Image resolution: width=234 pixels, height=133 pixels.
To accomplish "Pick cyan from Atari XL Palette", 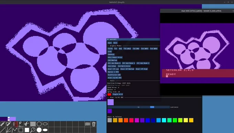I will click(164, 120).
